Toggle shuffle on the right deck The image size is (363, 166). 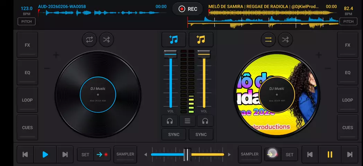[x=285, y=40]
